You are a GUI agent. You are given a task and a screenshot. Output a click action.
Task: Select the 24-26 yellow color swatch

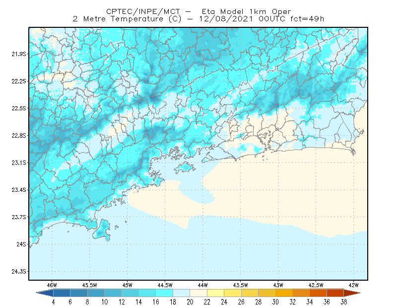[x=233, y=293]
